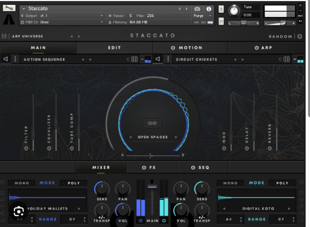The height and width of the screenshot is (227, 310).
Task: Toggle the Equalizer power button
Action: click(x=49, y=148)
